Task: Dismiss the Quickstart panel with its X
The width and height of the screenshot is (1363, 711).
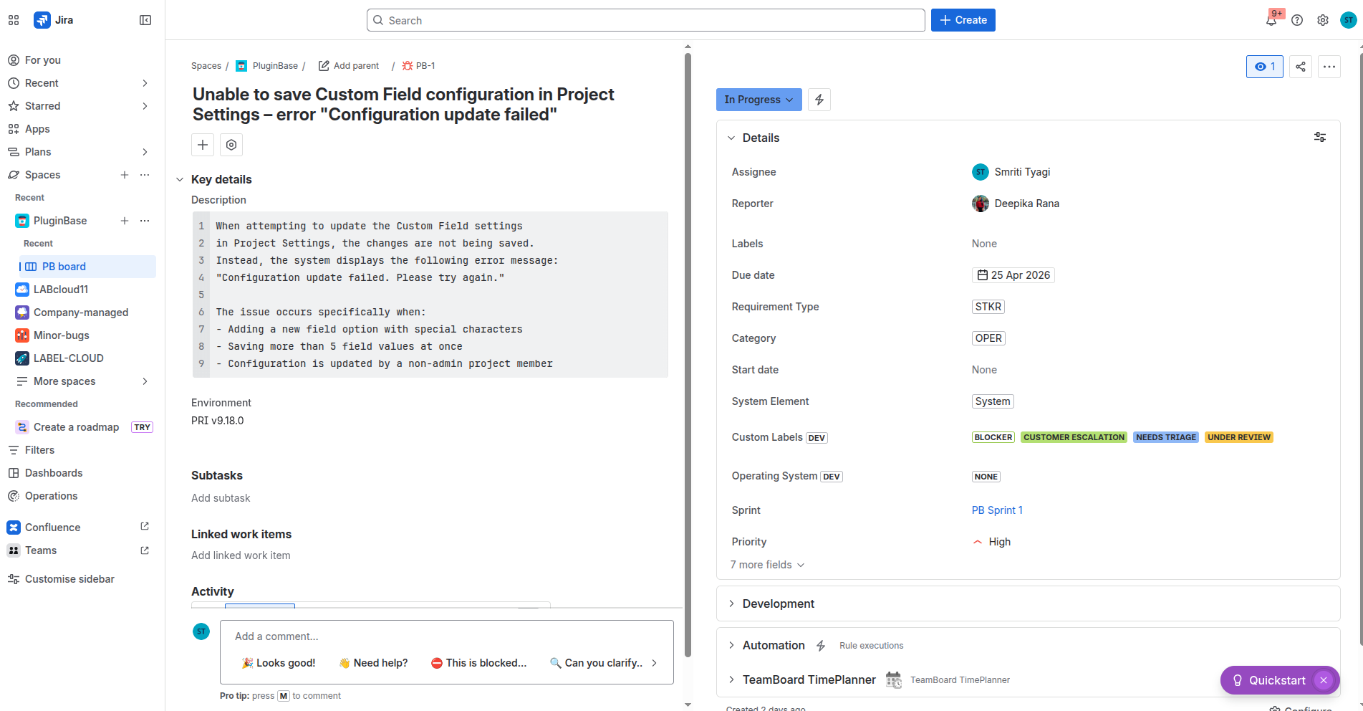Action: coord(1324,680)
